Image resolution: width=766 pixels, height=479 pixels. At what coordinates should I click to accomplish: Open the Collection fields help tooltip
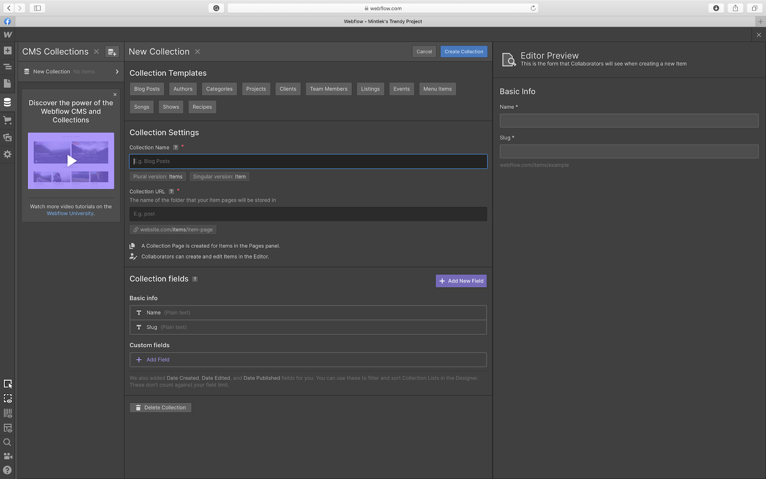pyautogui.click(x=195, y=278)
